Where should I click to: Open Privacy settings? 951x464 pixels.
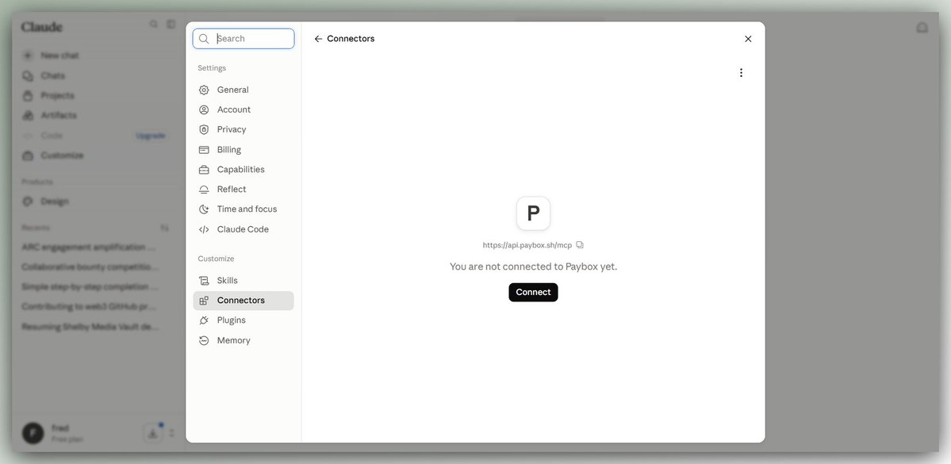pyautogui.click(x=244, y=130)
